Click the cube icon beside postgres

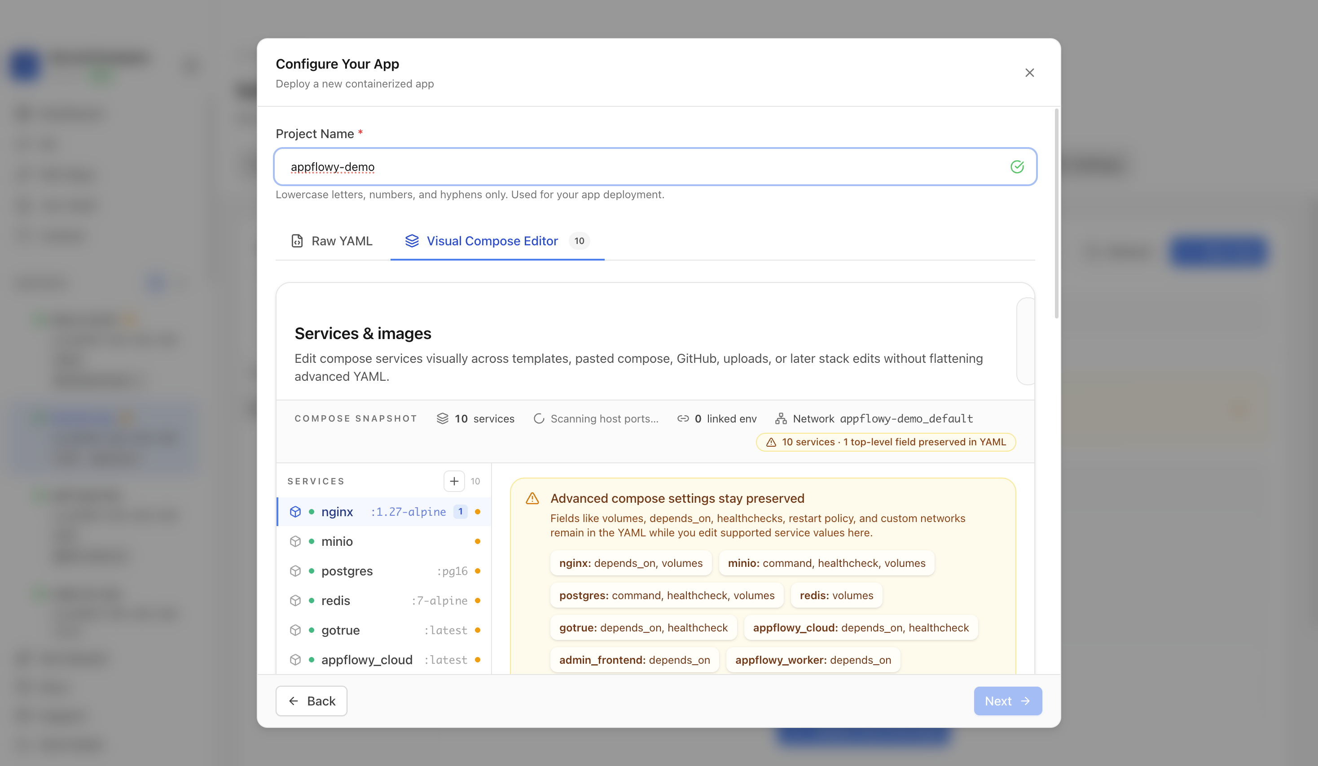pos(295,571)
